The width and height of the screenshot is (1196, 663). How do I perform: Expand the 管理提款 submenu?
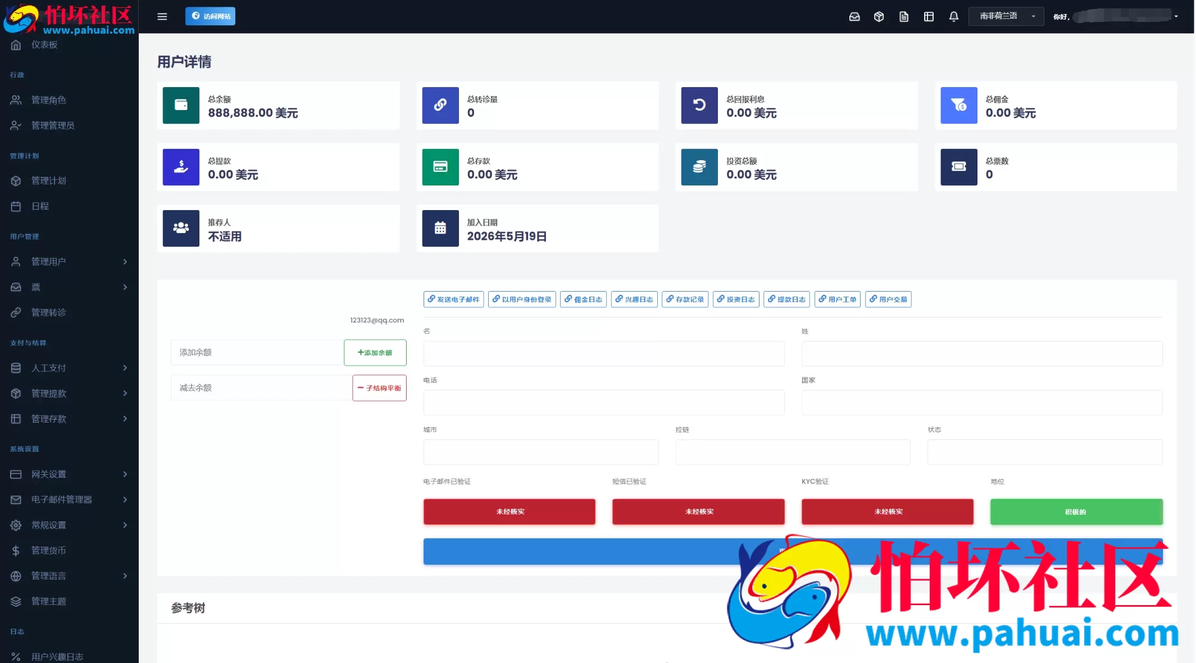pos(125,393)
